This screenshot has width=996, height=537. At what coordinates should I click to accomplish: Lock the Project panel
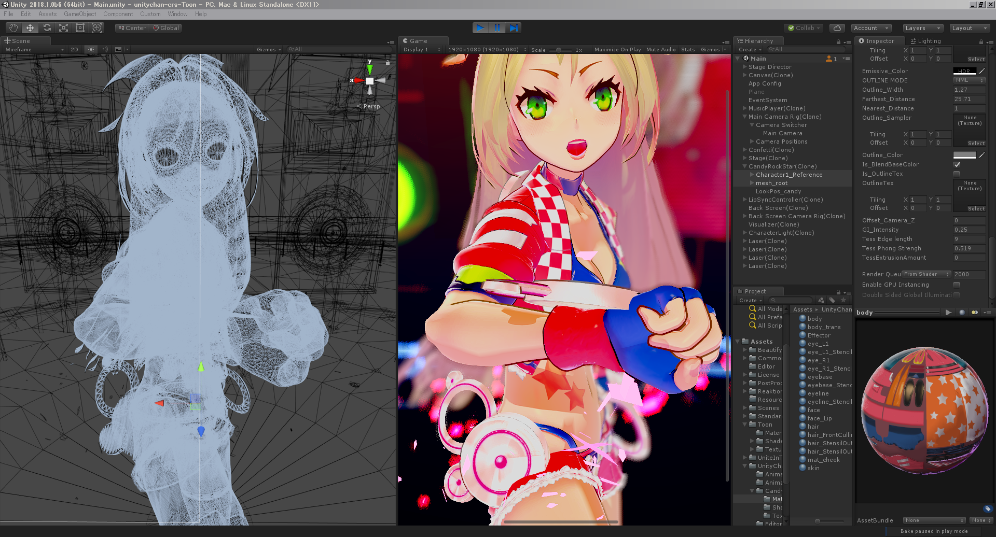tap(838, 292)
